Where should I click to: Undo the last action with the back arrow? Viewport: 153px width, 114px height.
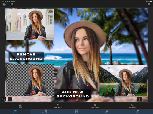(3, 99)
